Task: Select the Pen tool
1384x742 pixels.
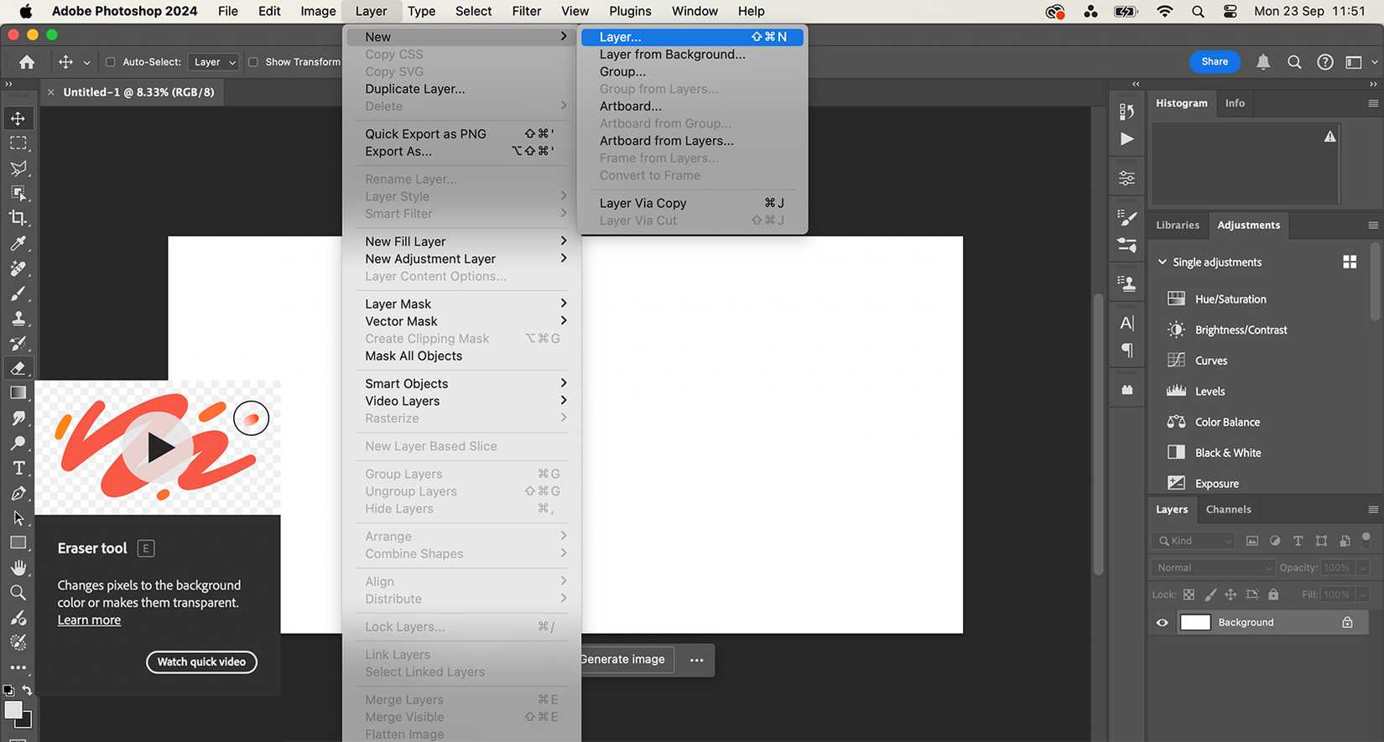Action: coord(18,493)
